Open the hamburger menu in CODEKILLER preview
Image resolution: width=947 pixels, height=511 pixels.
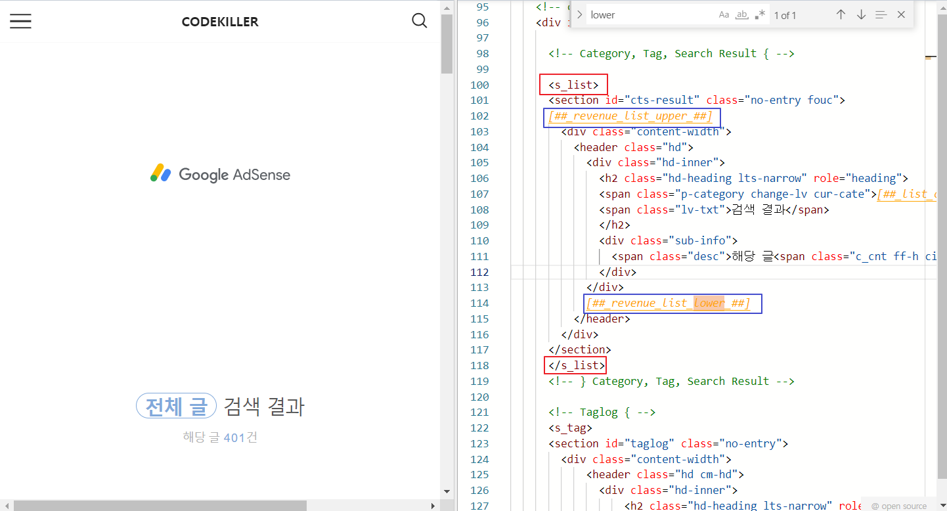pos(20,21)
